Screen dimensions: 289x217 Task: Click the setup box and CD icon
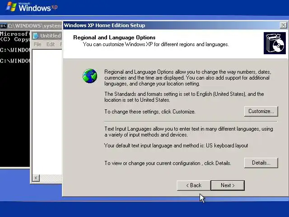click(275, 43)
